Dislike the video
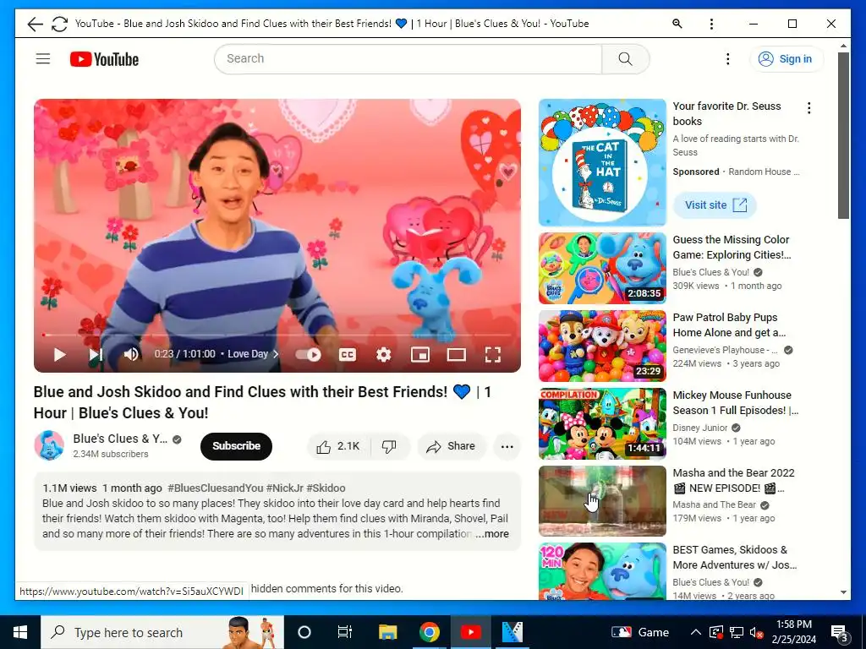 click(389, 446)
